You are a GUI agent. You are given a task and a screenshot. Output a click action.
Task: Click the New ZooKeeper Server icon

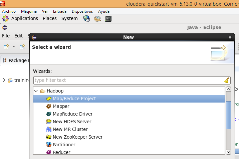(x=49, y=137)
